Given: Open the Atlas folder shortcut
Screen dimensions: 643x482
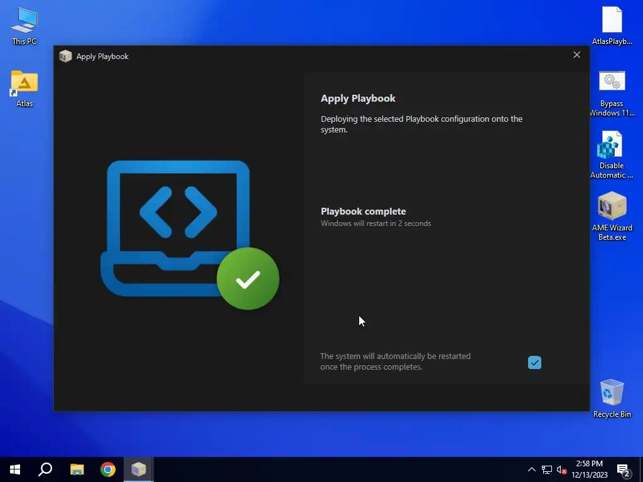Looking at the screenshot, I should click(24, 88).
